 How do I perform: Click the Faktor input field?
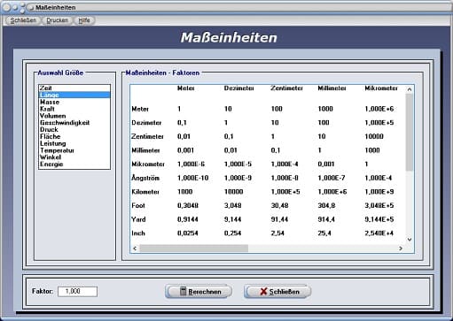coord(77,292)
